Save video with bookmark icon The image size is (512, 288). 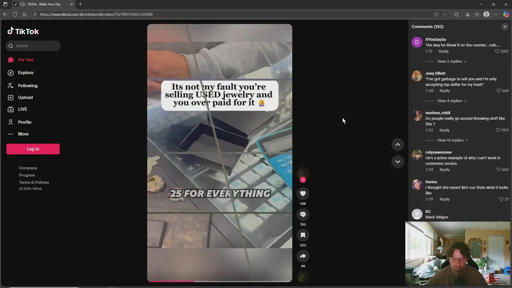click(303, 235)
